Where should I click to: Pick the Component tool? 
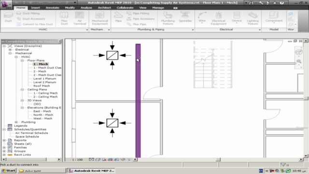click(x=274, y=18)
